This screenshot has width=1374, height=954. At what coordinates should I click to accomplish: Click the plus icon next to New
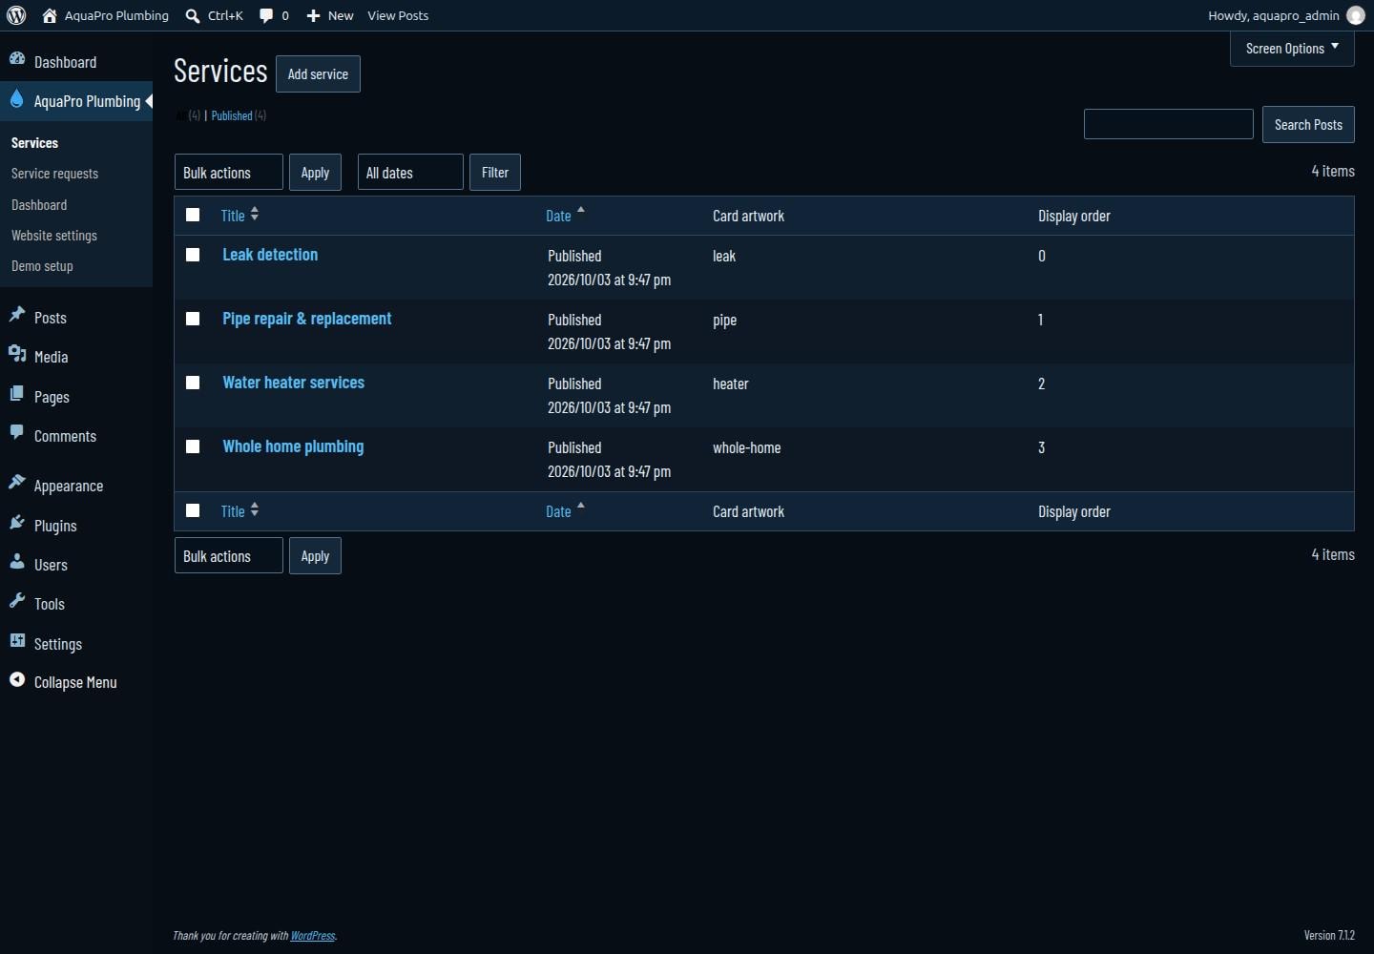point(313,15)
